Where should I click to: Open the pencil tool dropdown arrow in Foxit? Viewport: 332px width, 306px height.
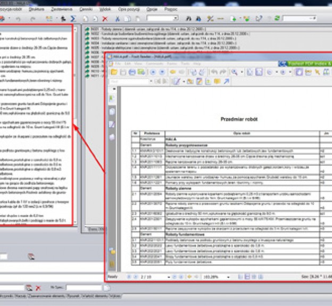coord(184,81)
